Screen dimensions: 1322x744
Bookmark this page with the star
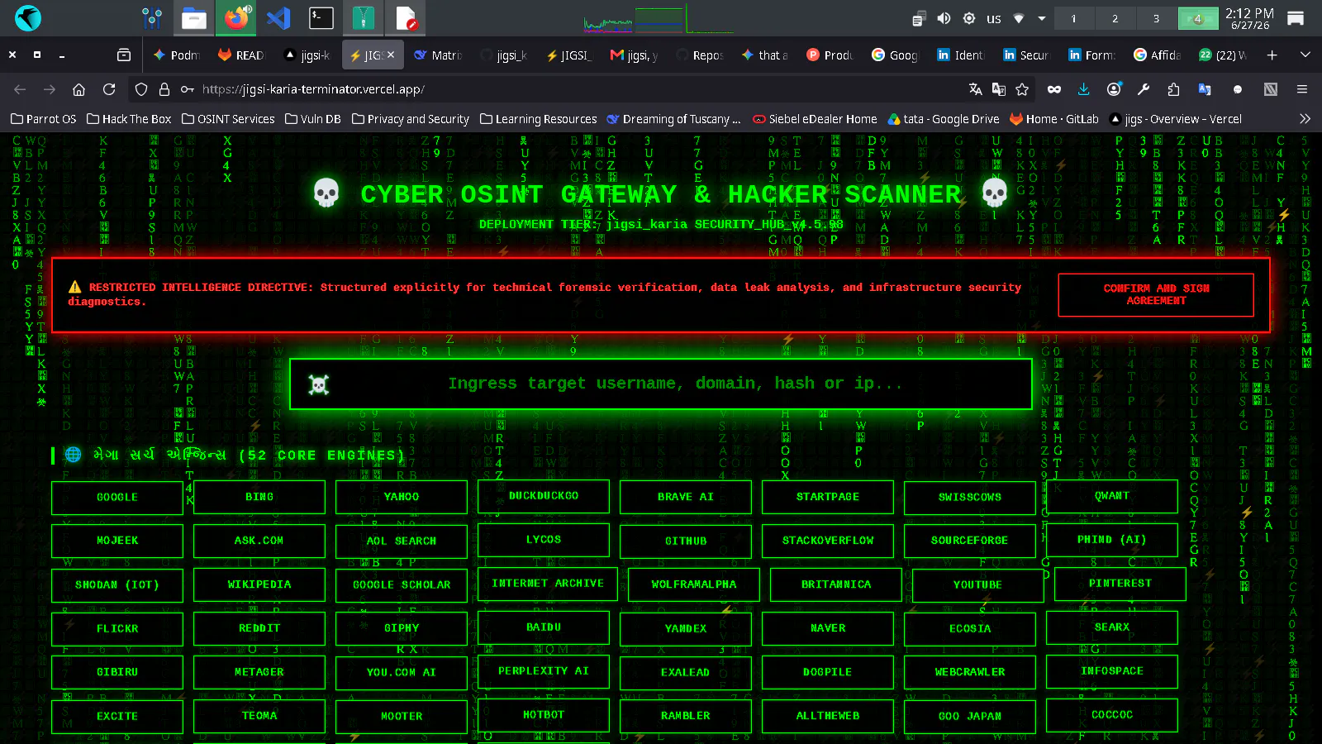[1022, 89]
